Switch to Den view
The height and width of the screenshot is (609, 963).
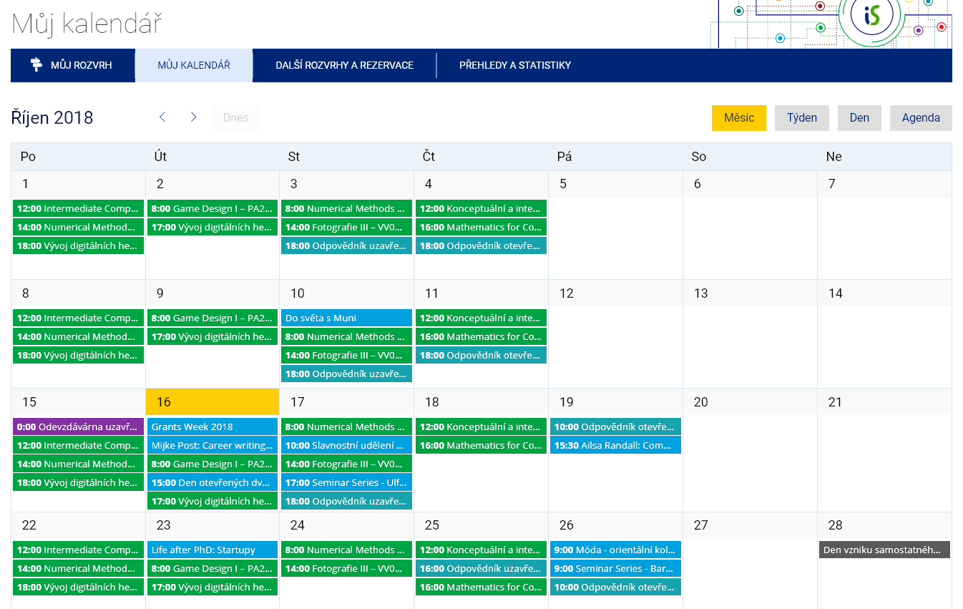coord(859,118)
